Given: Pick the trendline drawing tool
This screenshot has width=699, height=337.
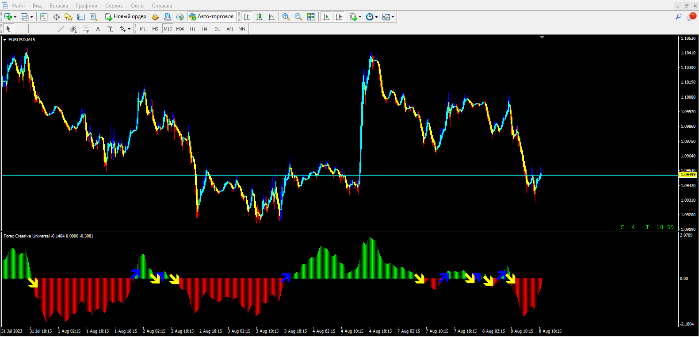Looking at the screenshot, I should coord(61,29).
